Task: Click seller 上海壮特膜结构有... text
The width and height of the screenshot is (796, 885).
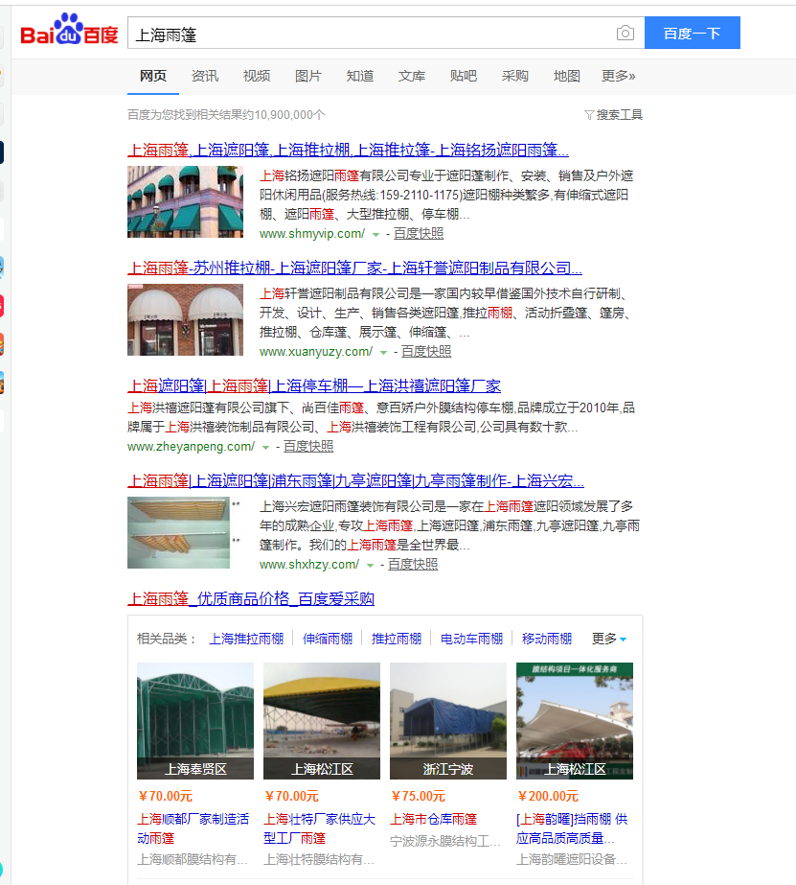Action: pos(319,860)
